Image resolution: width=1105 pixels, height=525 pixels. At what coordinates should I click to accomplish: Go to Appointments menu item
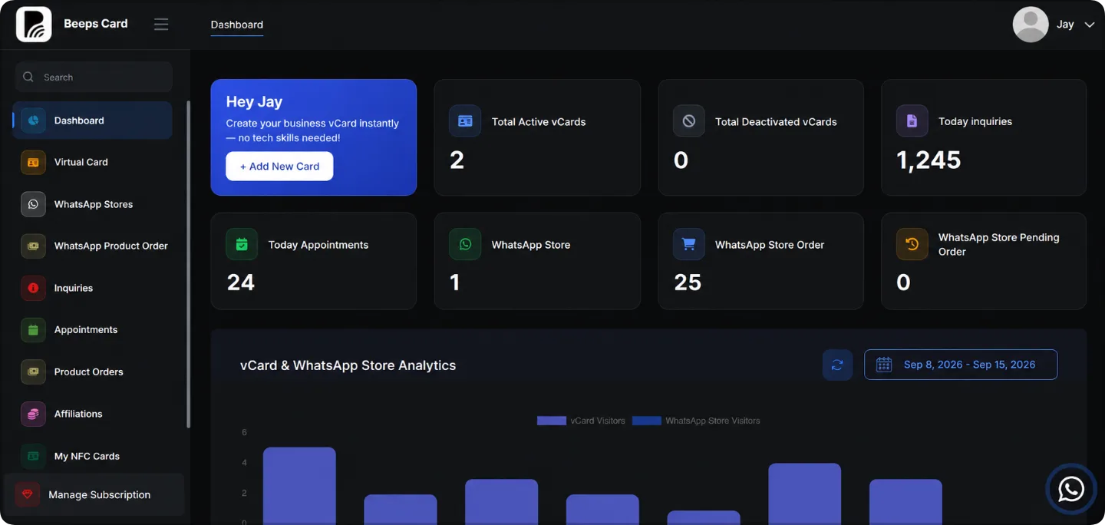(x=92, y=330)
